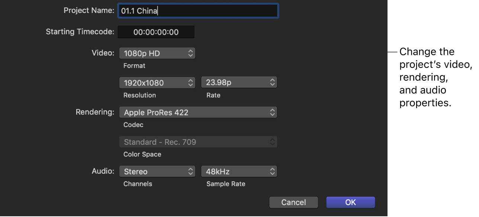Click the chevron beside Standard - Rec. 709
The height and width of the screenshot is (217, 479).
(x=273, y=142)
